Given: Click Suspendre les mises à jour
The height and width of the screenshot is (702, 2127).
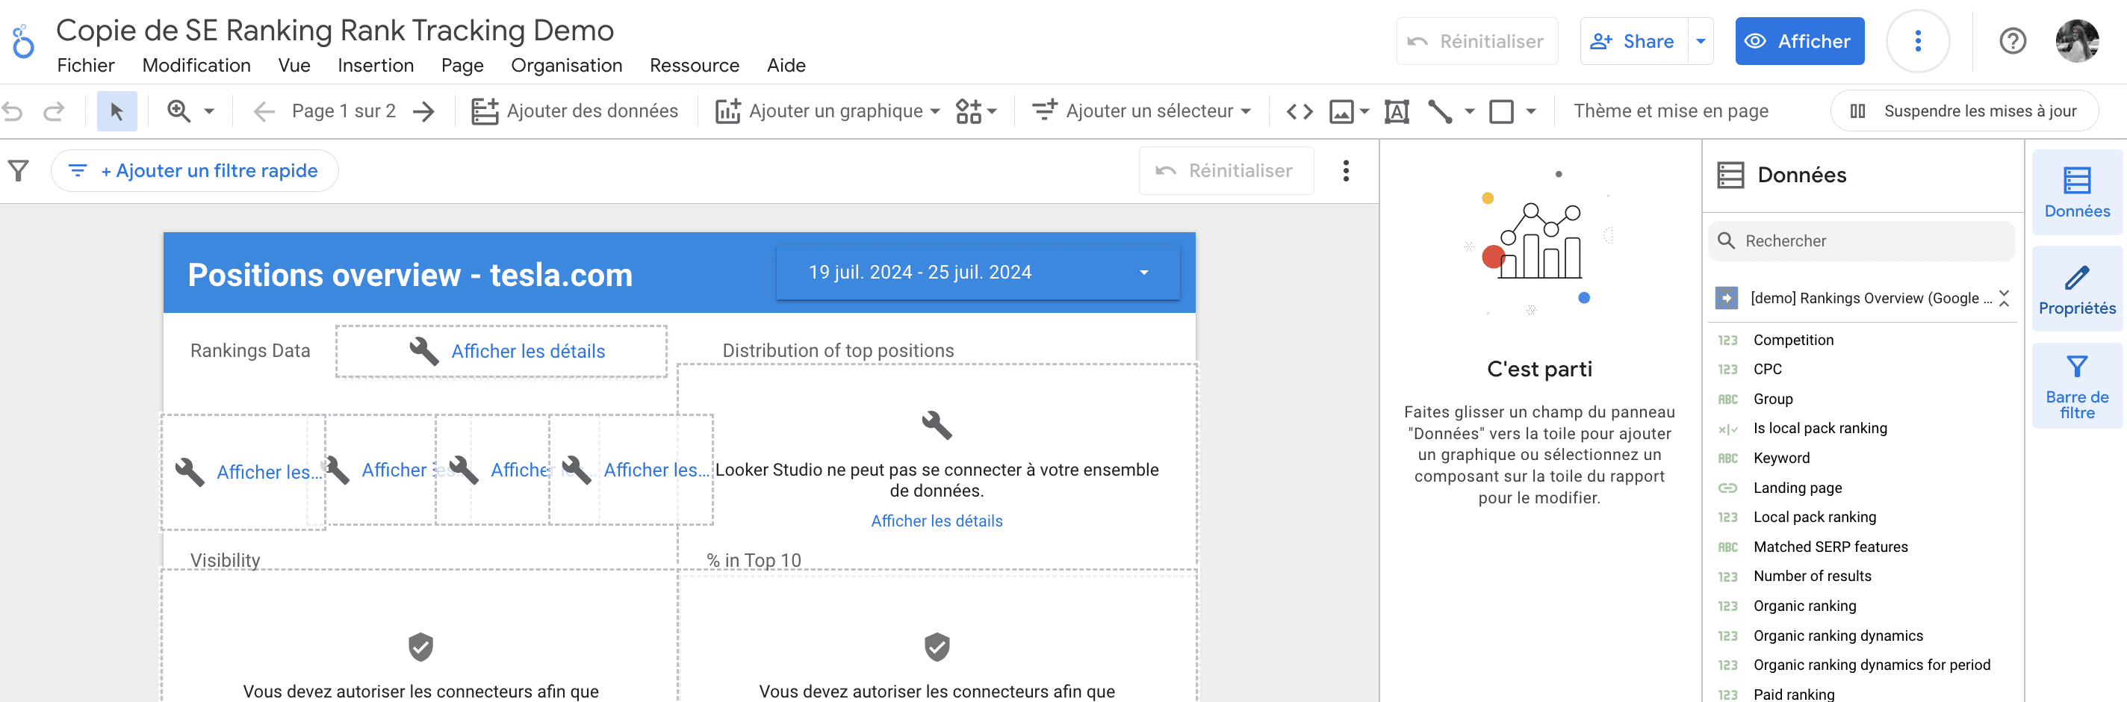Looking at the screenshot, I should coord(1964,111).
